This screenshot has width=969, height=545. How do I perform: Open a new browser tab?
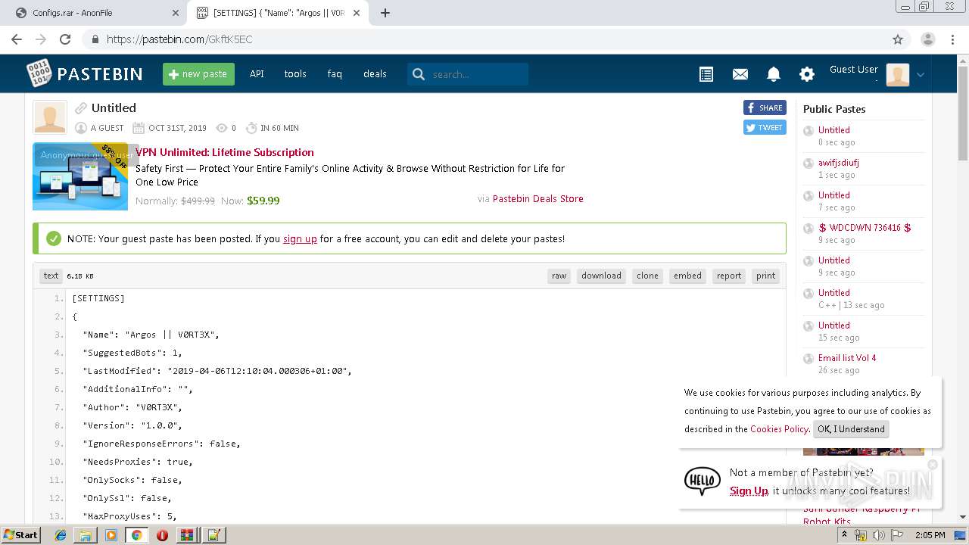point(385,13)
